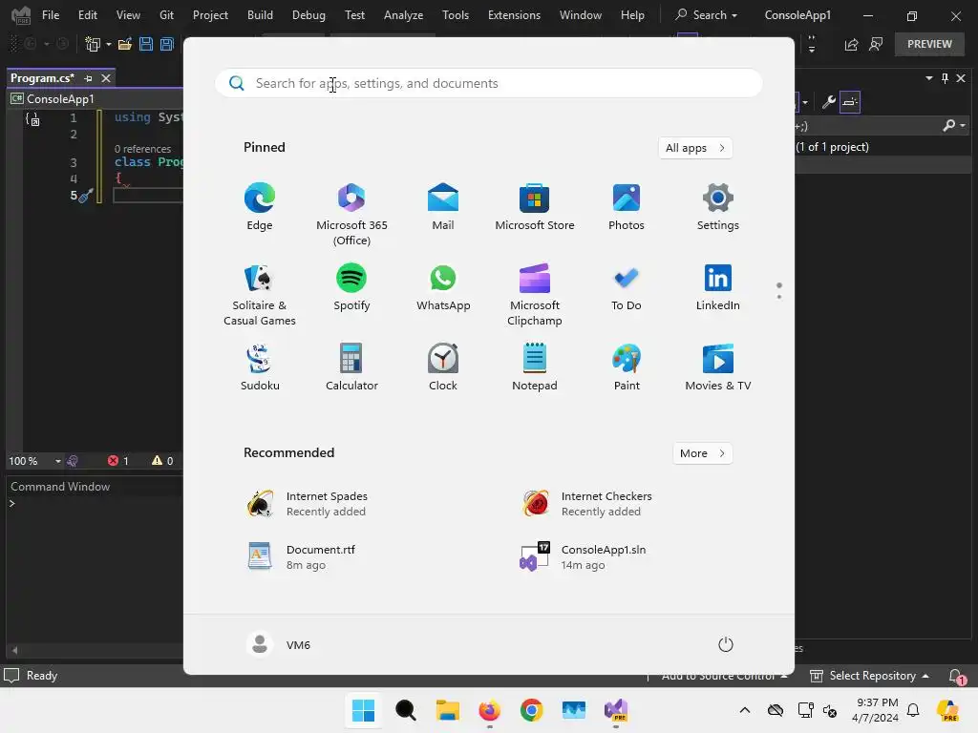Open the Help menu in Visual Studio
The image size is (978, 733).
(x=632, y=15)
